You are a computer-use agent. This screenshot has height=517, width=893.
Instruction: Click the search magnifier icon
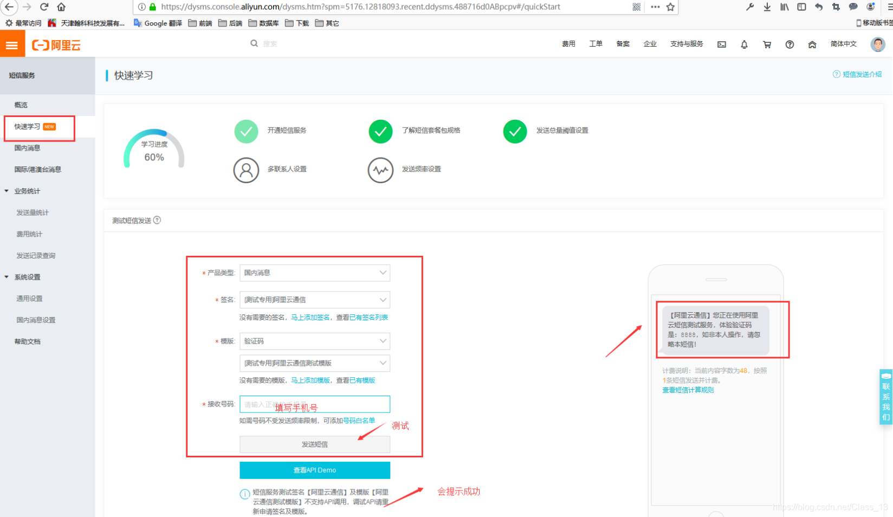(254, 43)
